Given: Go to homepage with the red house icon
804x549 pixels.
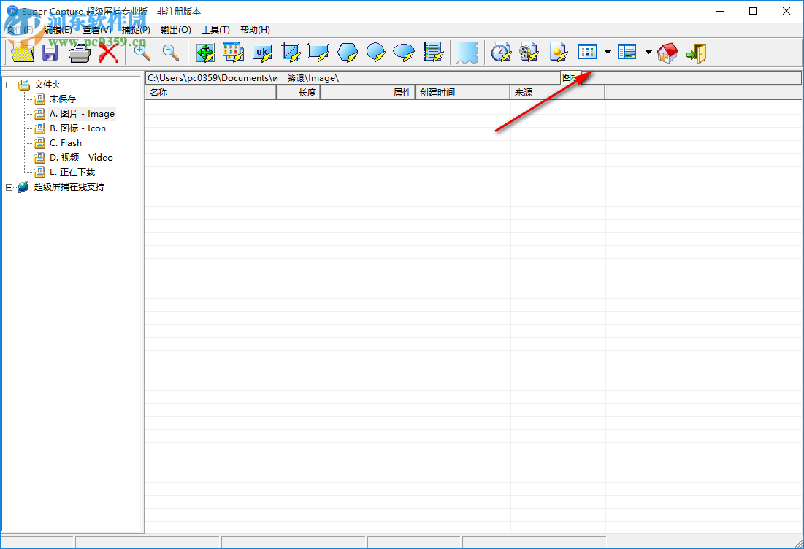Looking at the screenshot, I should coord(667,53).
